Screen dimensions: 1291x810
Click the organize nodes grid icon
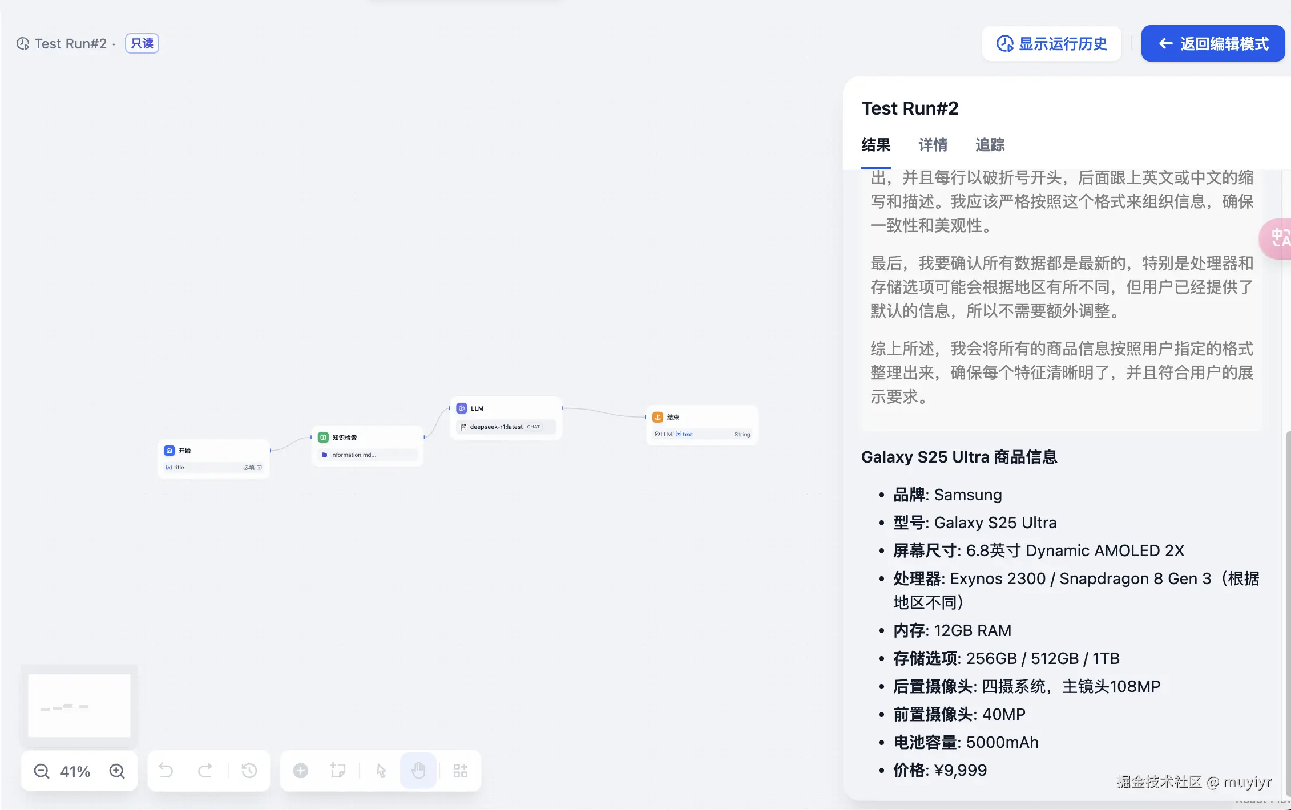point(461,771)
